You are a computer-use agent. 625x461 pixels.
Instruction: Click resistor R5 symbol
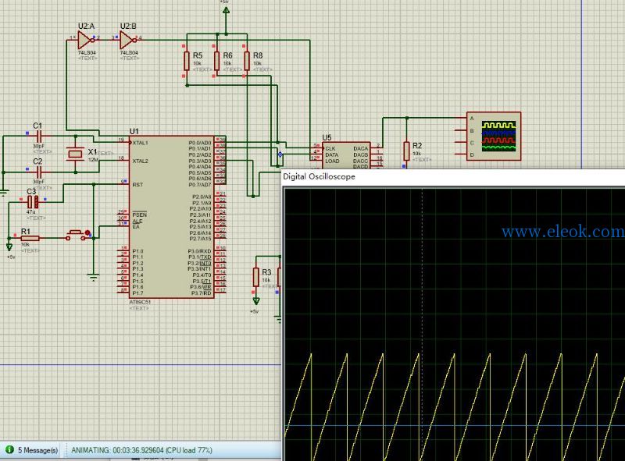click(x=187, y=62)
